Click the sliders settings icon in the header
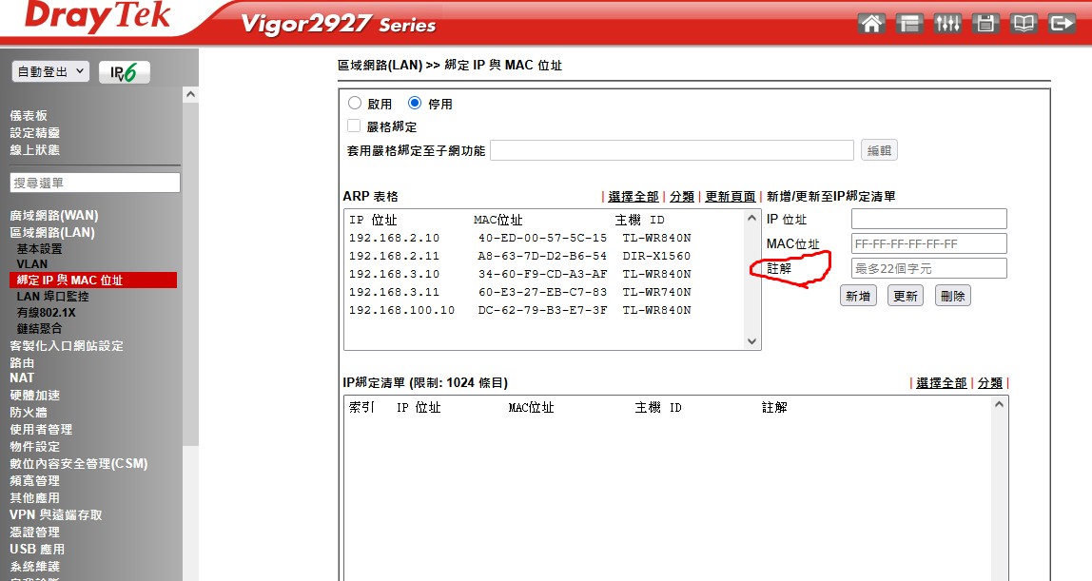1092x581 pixels. (947, 24)
